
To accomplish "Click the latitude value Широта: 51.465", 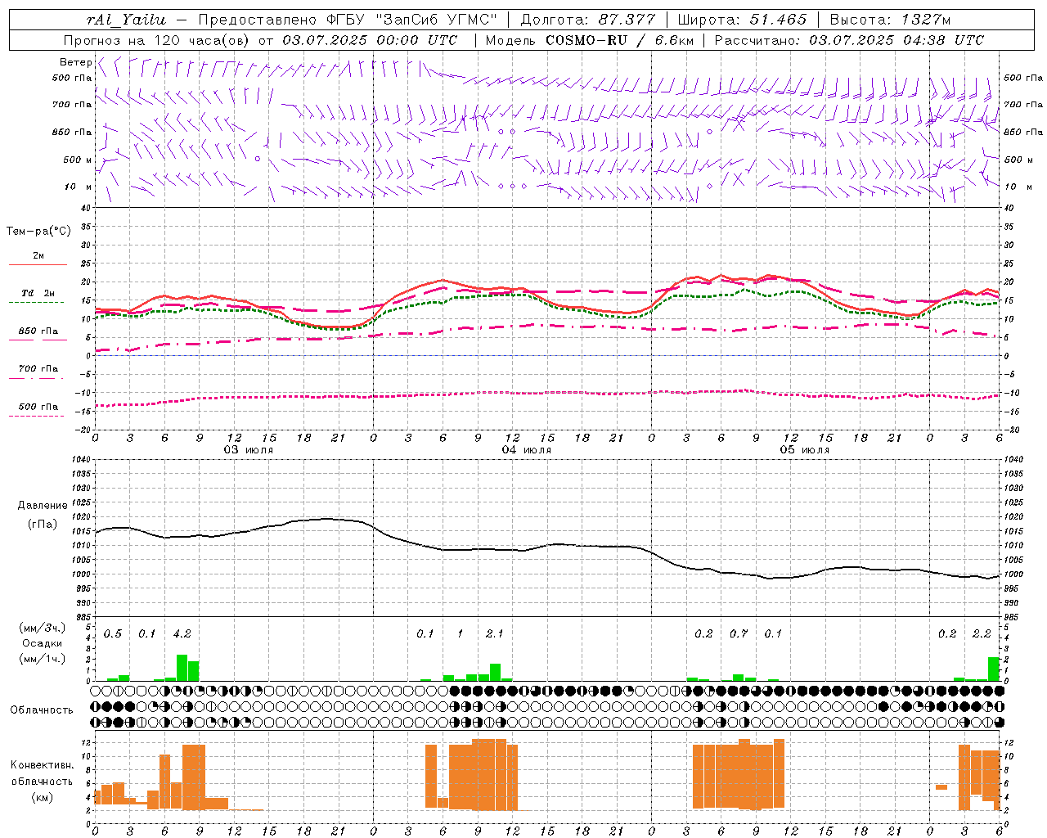I will (x=743, y=20).
